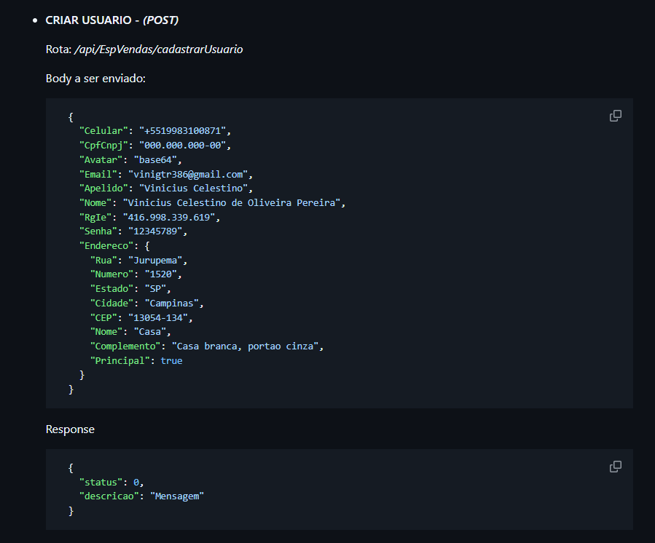Select the "416.998.339.619" value

[x=169, y=217]
